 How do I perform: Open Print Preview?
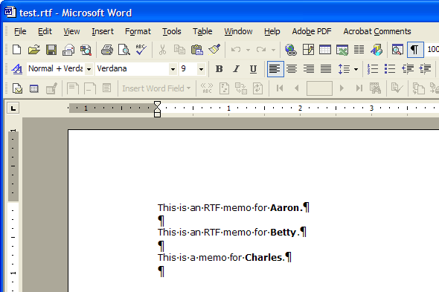(x=124, y=50)
